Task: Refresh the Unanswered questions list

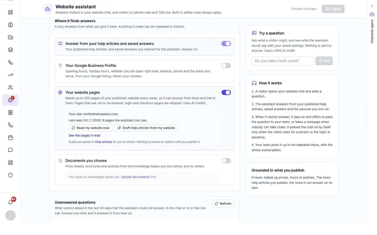Action: 223,204
